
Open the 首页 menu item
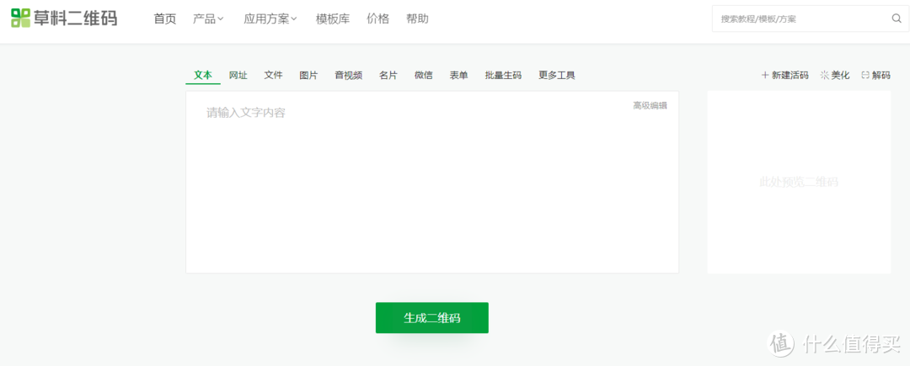point(165,19)
